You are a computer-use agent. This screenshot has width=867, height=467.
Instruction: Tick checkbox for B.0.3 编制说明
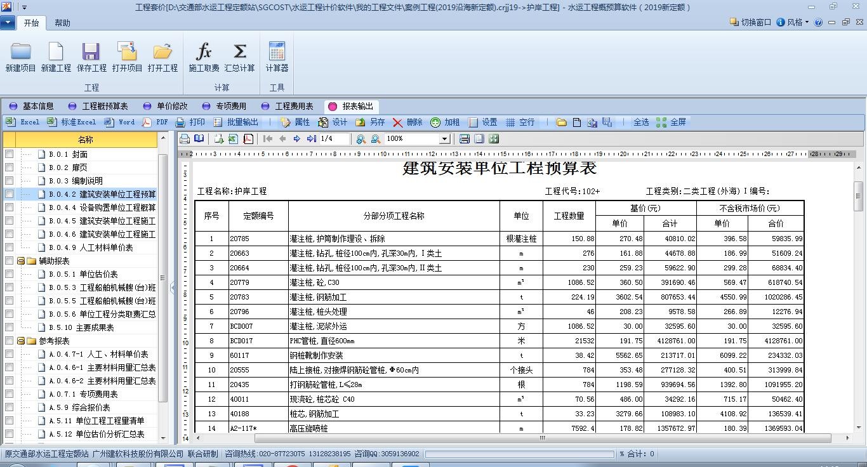(9, 181)
